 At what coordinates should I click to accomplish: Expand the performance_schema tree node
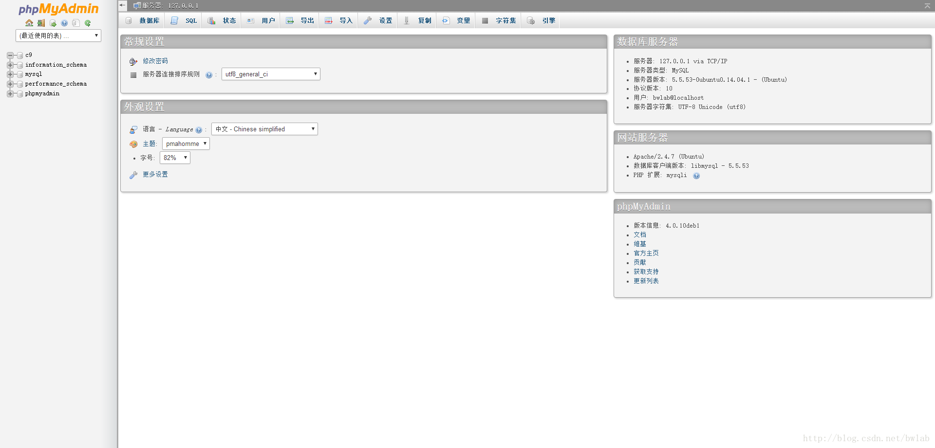[10, 84]
